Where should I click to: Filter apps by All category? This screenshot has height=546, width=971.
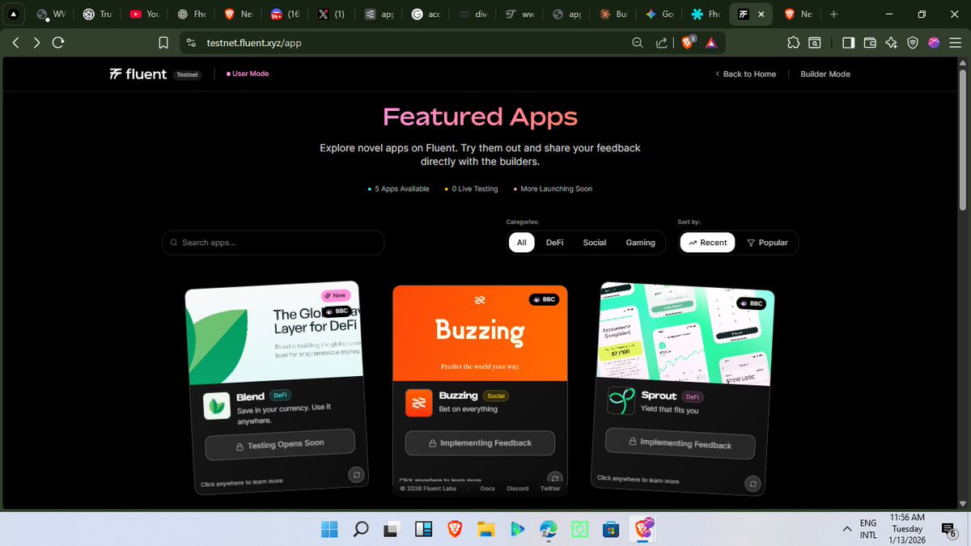pos(522,243)
